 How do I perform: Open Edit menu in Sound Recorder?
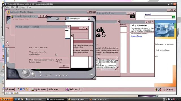17,19
